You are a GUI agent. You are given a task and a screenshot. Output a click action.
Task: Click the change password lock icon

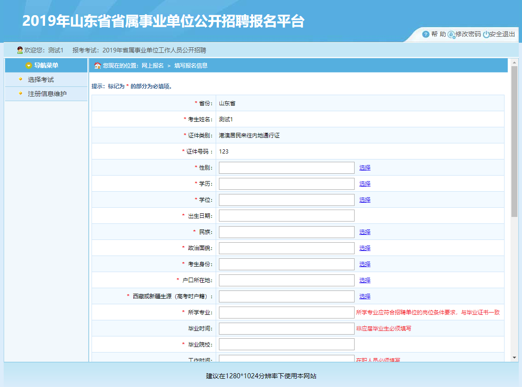coord(452,34)
